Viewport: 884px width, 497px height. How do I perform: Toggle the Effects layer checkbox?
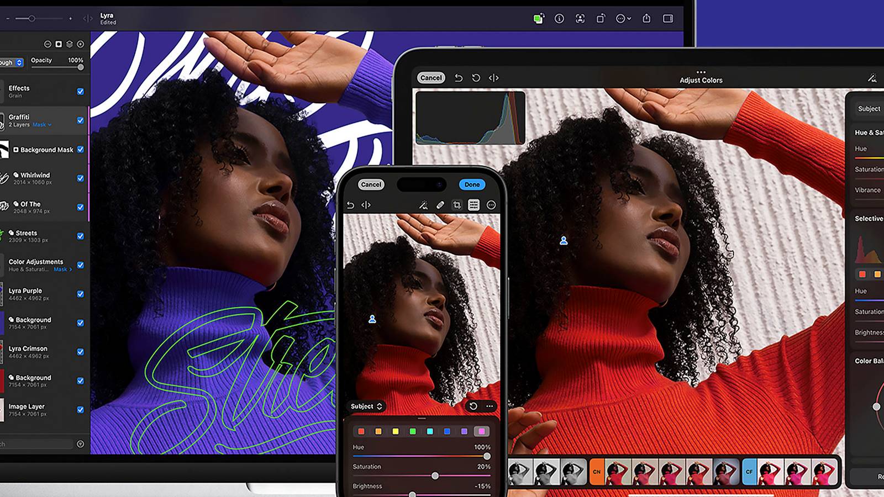tap(81, 92)
